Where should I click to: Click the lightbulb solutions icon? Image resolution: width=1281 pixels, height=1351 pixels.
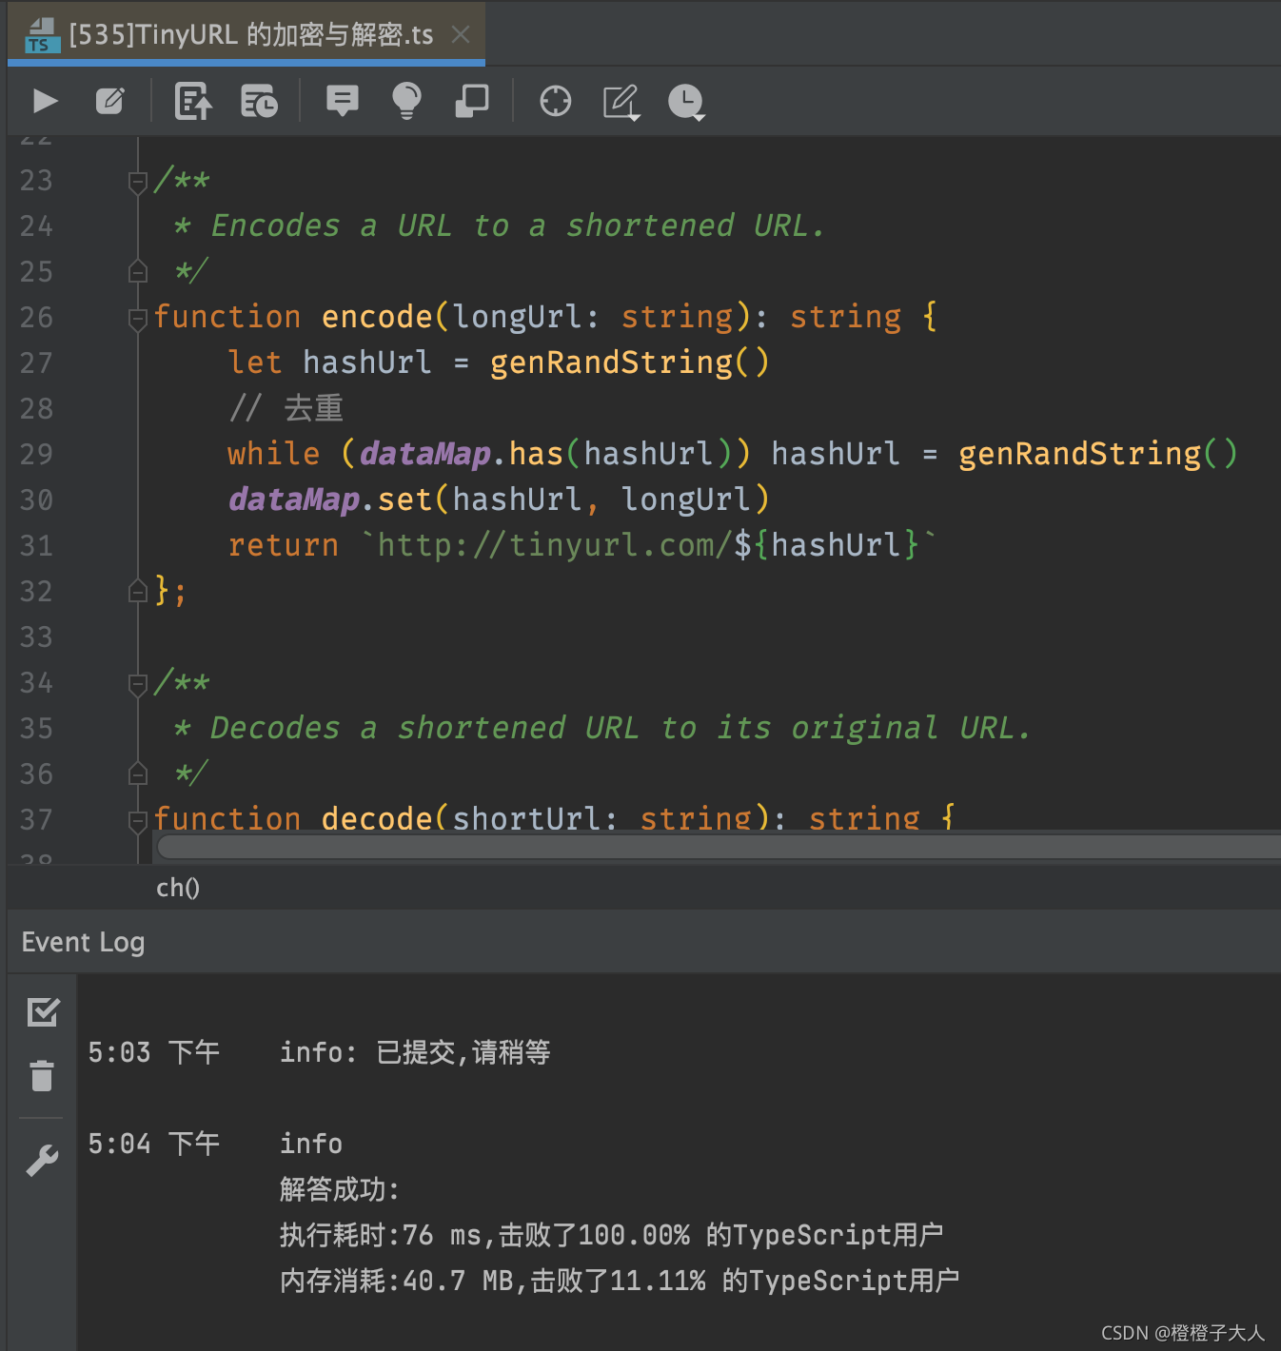(x=406, y=101)
